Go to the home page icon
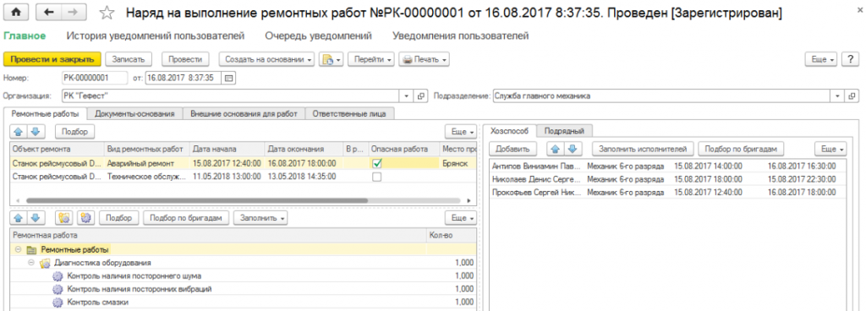Screen dimensions: 866x311 click(17, 12)
